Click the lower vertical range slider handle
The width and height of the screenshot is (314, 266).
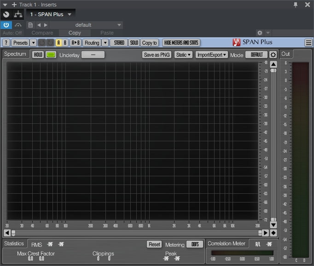coord(273,220)
